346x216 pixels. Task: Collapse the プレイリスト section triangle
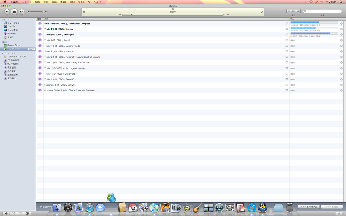(2, 53)
